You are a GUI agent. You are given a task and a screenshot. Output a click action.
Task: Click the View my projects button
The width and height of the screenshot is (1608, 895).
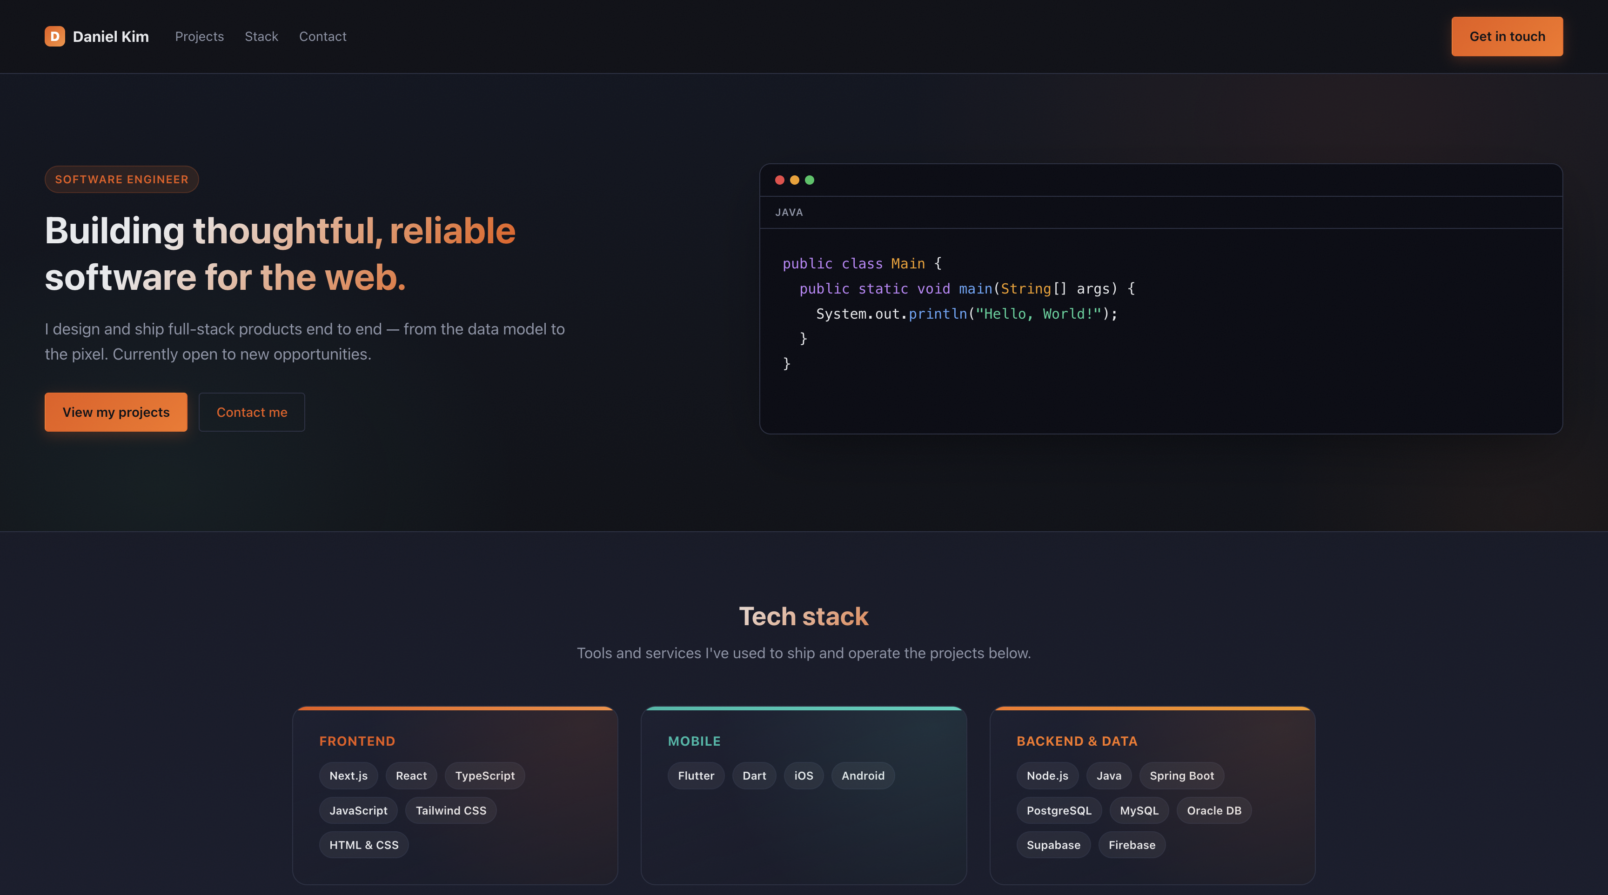(x=115, y=412)
